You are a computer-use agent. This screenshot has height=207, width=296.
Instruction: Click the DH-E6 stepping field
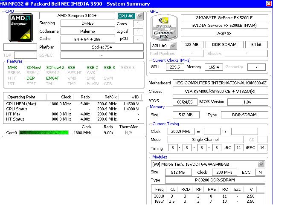87,23
